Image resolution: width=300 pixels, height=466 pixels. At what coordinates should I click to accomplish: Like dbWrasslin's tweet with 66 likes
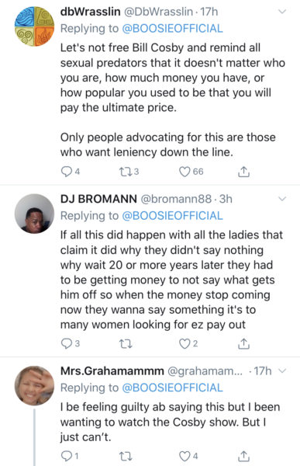tap(184, 172)
